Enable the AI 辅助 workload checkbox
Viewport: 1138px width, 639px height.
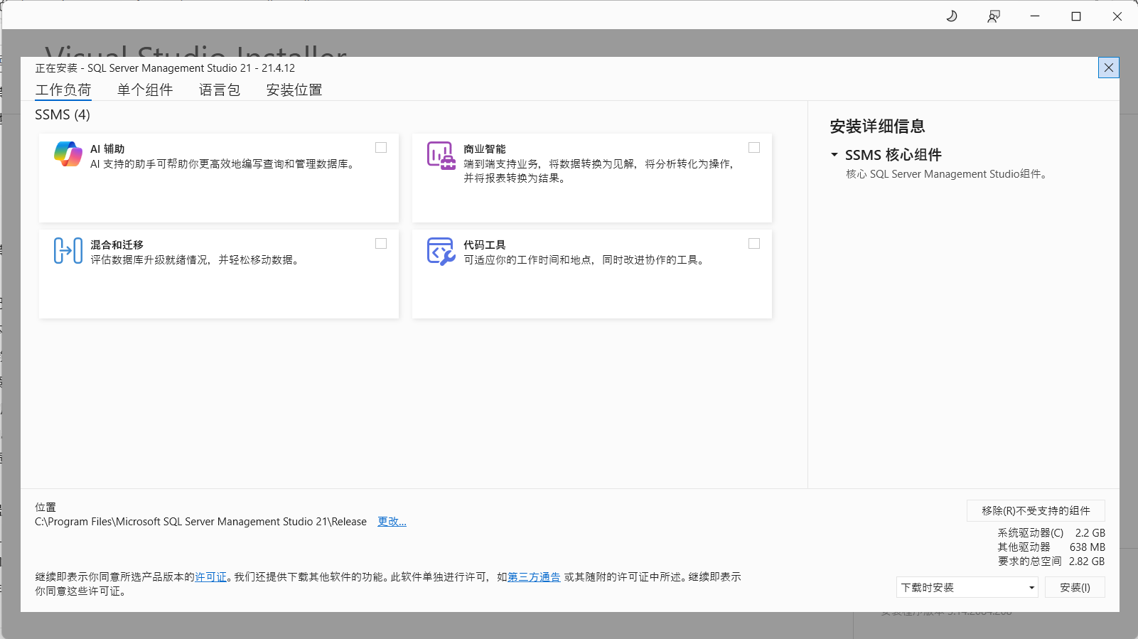pos(381,148)
